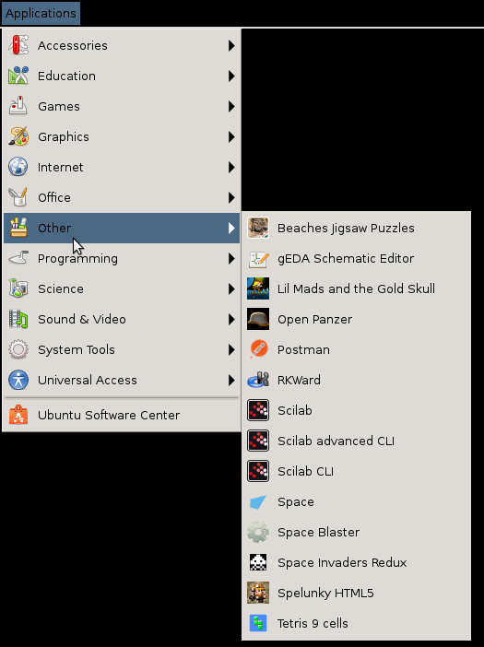Expand the Accessories submenu arrow
This screenshot has height=647, width=484.
point(231,45)
